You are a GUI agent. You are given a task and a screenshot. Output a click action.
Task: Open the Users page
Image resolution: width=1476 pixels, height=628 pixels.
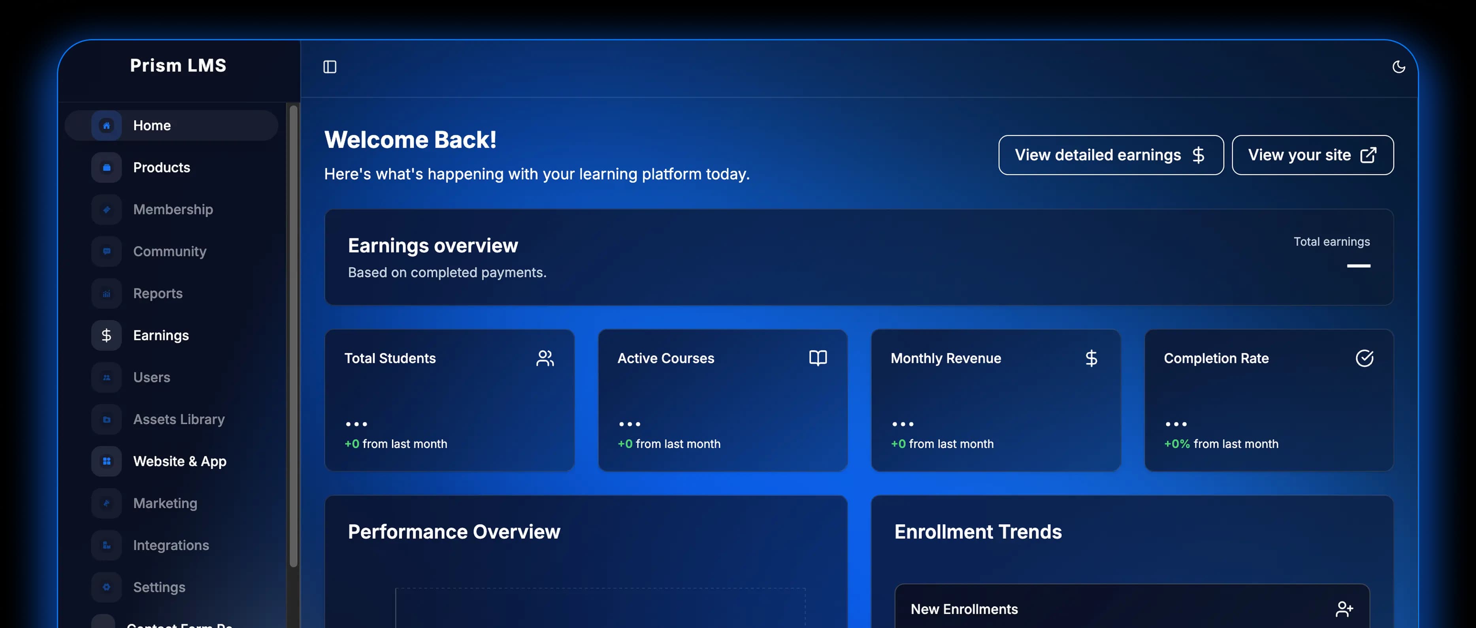pyautogui.click(x=172, y=377)
